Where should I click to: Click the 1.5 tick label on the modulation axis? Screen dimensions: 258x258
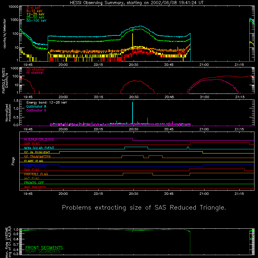16,100
